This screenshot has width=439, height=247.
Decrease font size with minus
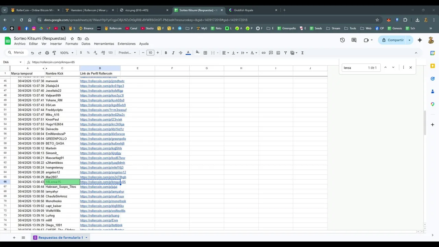pos(143,53)
